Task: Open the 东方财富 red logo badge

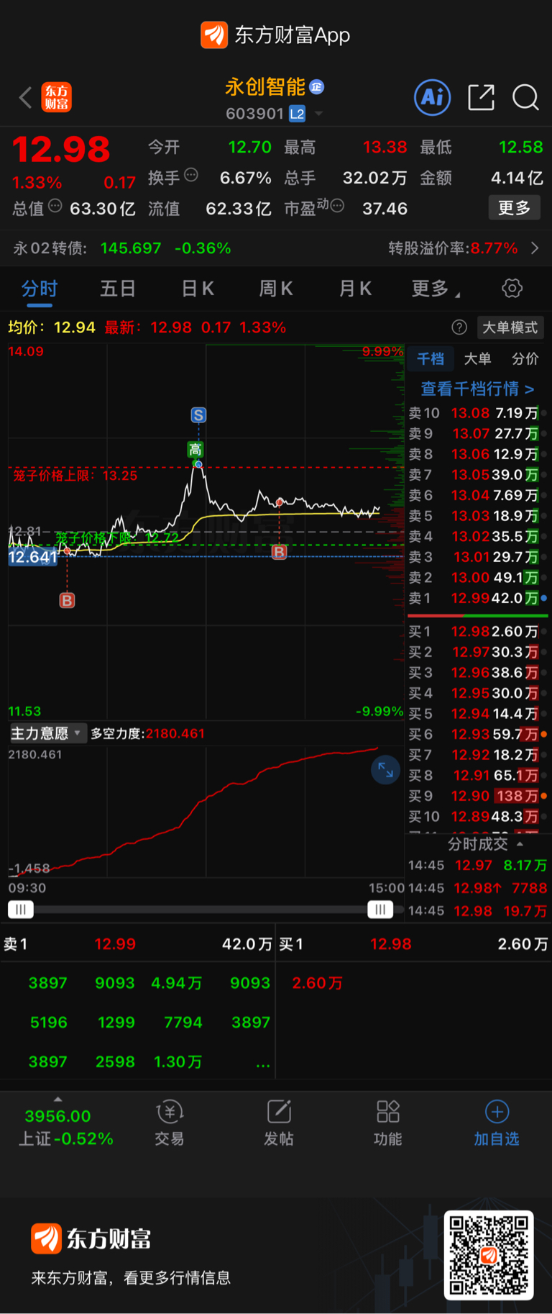Action: click(57, 97)
